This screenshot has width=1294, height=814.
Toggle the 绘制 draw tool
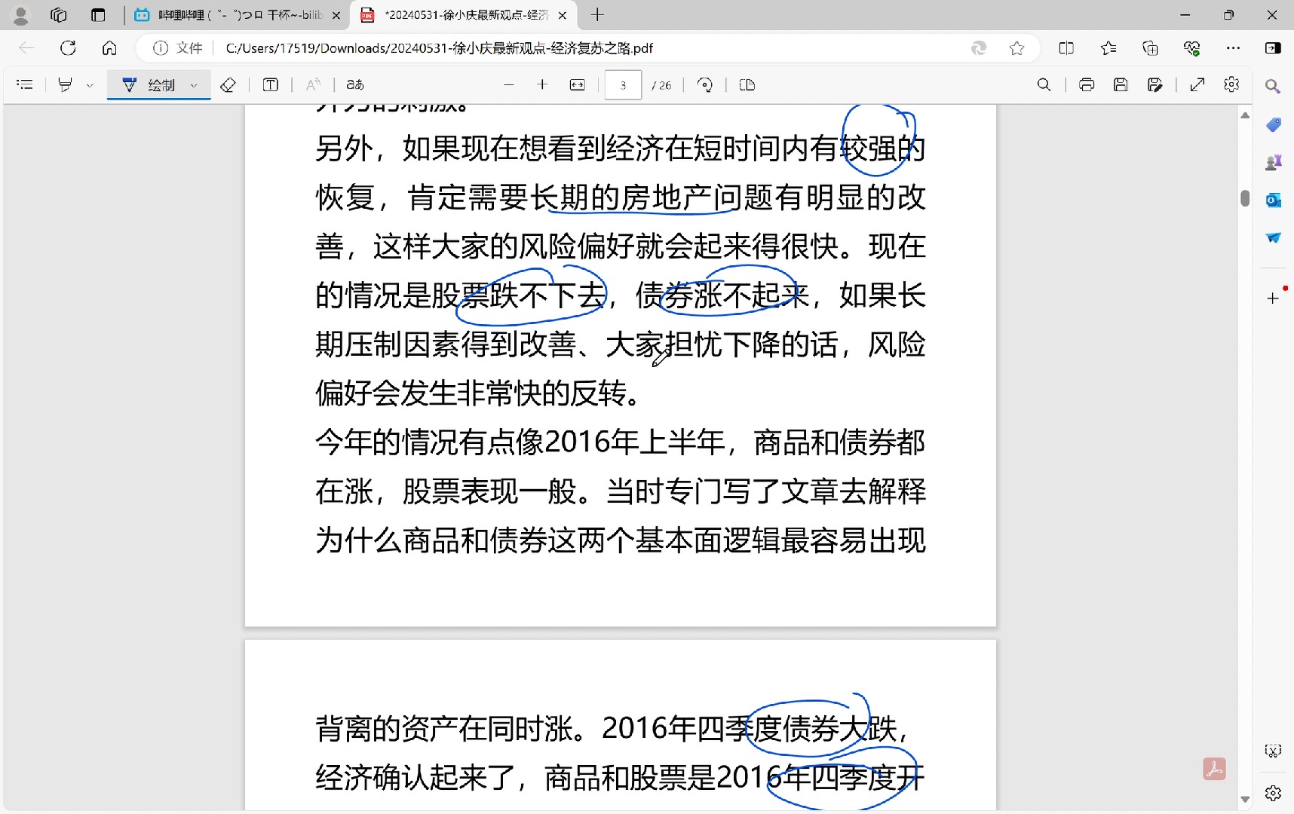coord(149,84)
